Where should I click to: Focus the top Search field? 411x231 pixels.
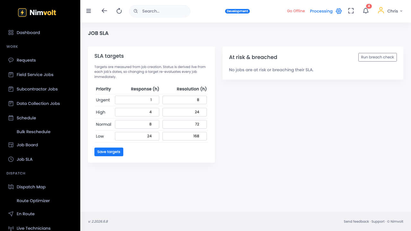point(160,11)
